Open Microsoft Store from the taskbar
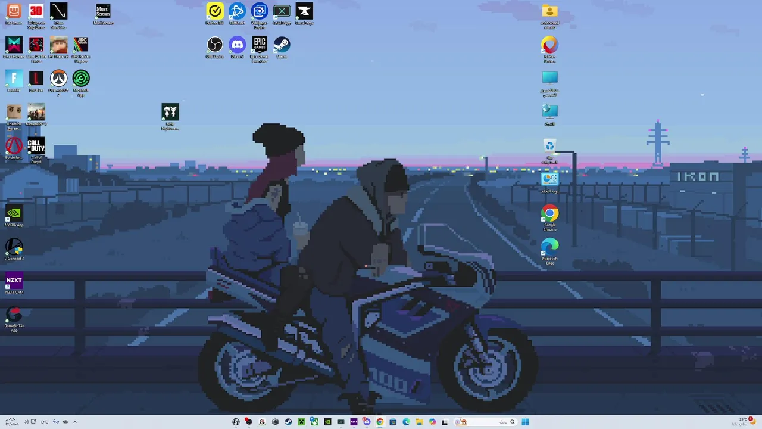The image size is (762, 429). (393, 422)
